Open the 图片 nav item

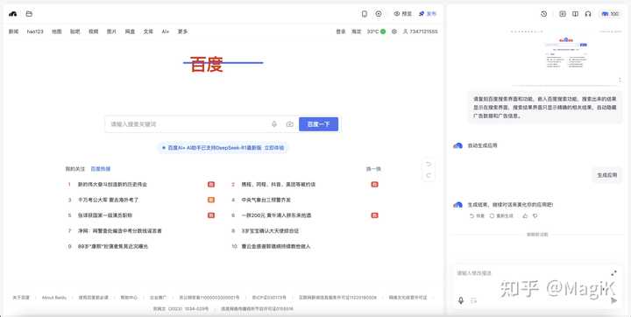point(111,32)
